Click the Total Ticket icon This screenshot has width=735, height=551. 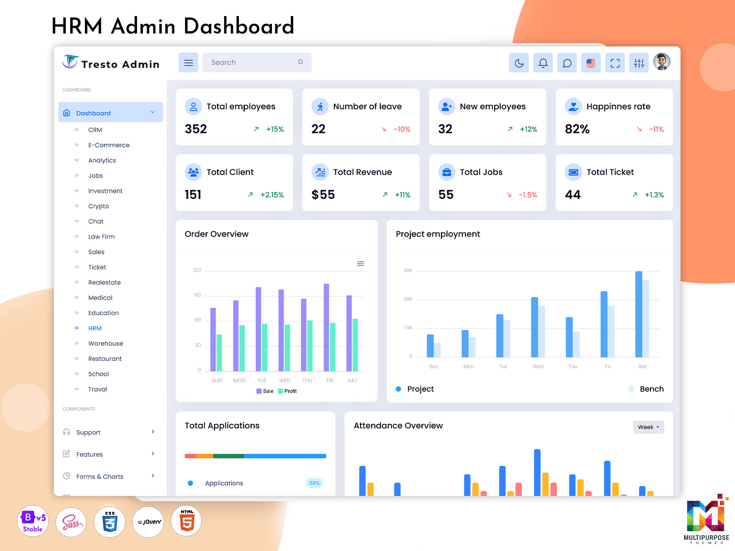(x=573, y=172)
